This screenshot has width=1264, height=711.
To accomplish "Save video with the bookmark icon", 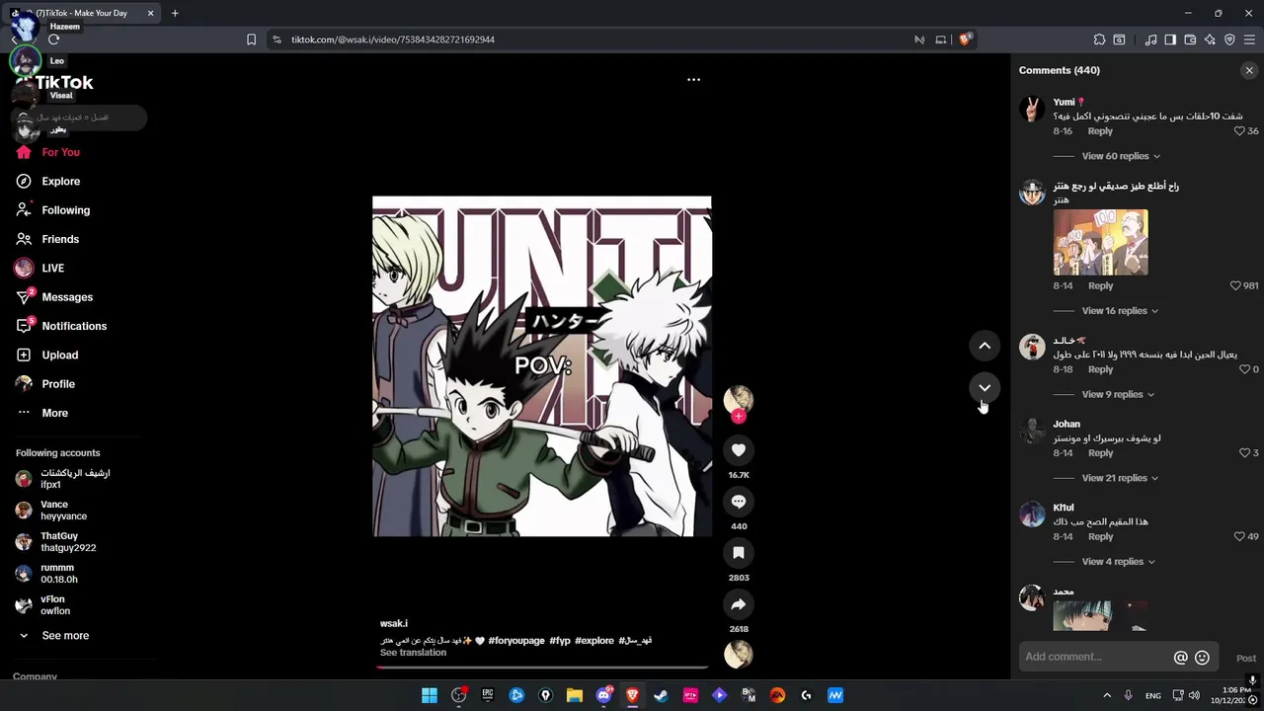I will point(738,553).
